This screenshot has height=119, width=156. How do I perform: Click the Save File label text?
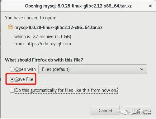click(x=24, y=79)
